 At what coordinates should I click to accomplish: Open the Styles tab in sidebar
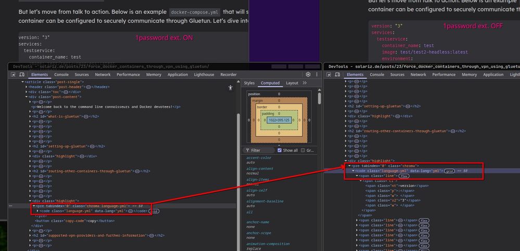249,83
